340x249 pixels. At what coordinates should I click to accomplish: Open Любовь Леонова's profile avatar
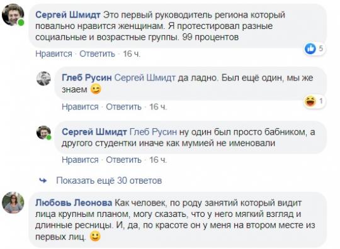[13, 202]
